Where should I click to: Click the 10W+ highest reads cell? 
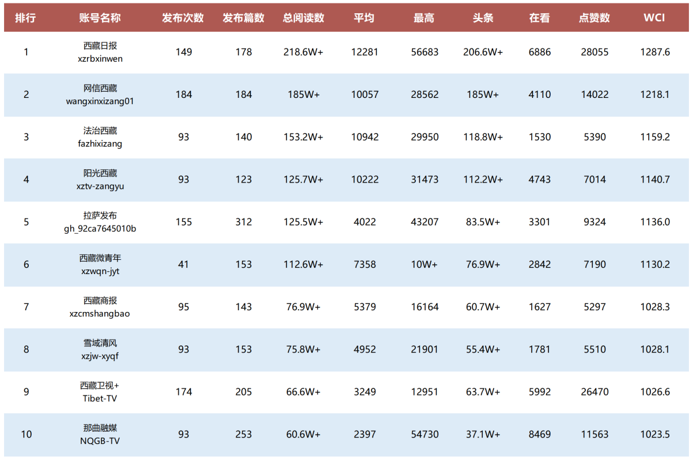[x=425, y=264]
